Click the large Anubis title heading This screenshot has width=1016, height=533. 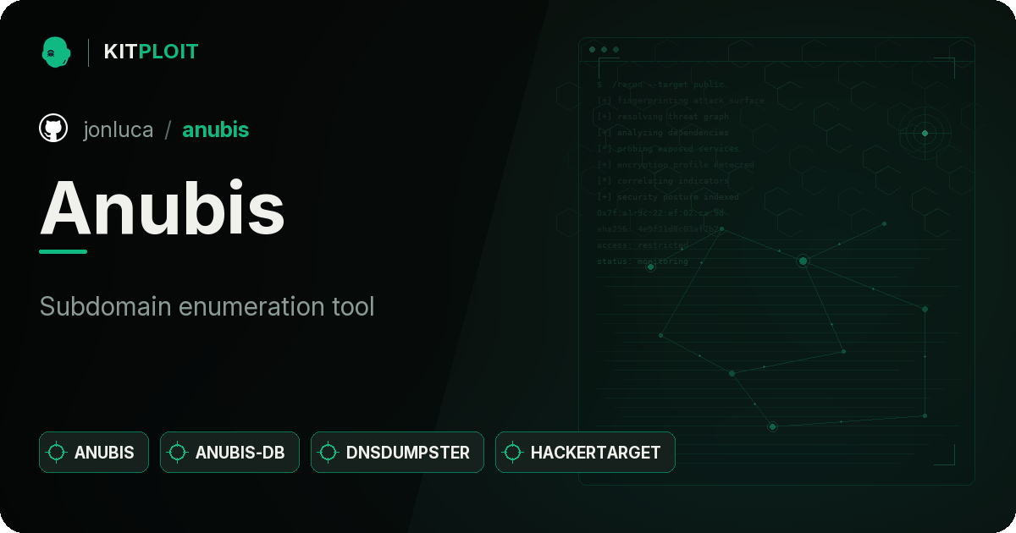tap(163, 209)
